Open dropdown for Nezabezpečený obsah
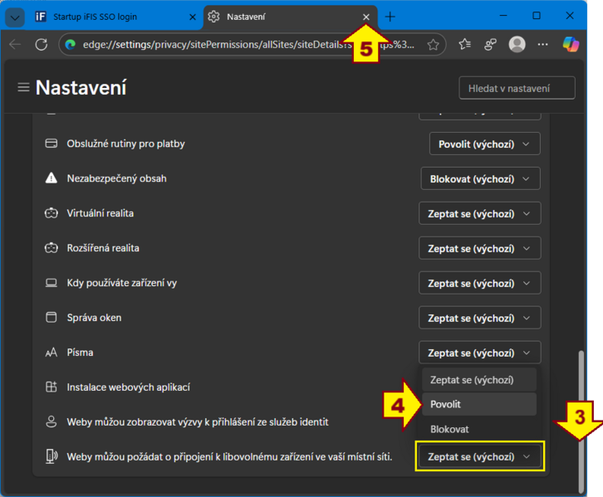 (x=480, y=178)
